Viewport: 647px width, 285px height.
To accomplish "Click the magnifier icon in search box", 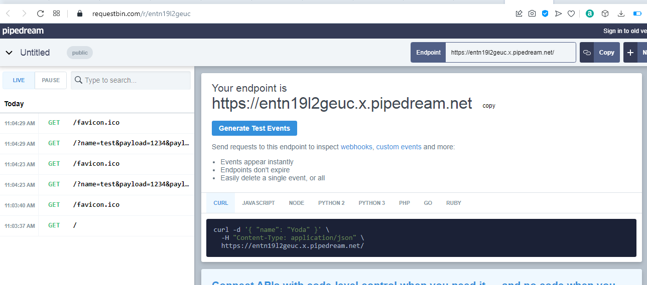I will coord(78,80).
